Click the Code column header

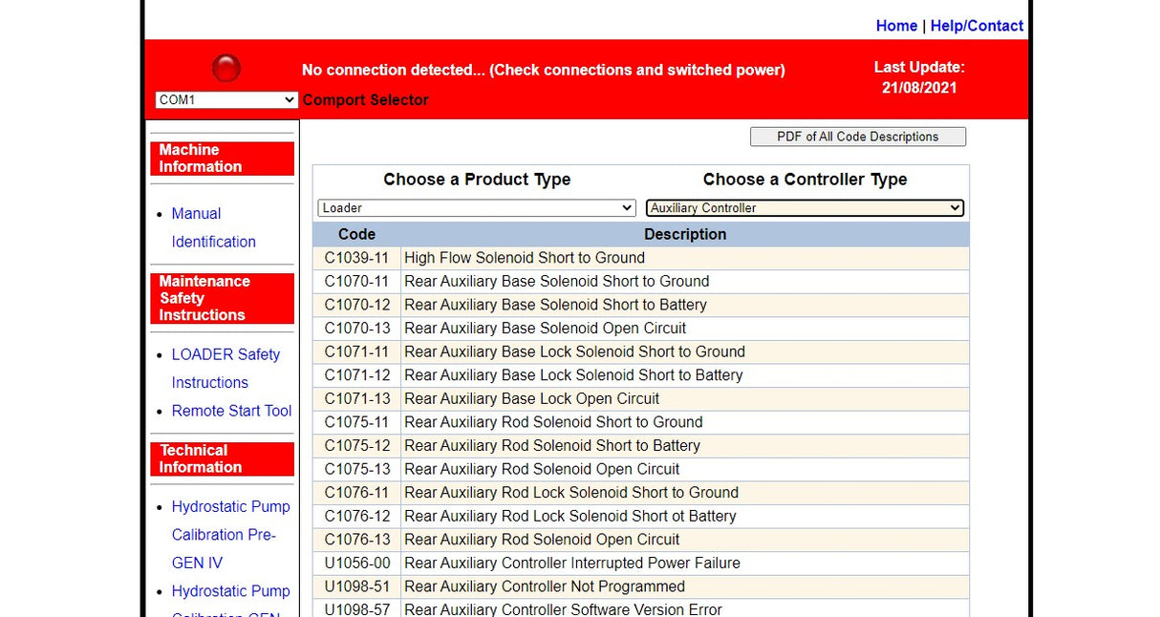coord(356,234)
